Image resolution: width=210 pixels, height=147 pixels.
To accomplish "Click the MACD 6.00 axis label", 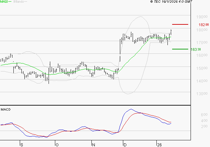I will tap(204, 115).
